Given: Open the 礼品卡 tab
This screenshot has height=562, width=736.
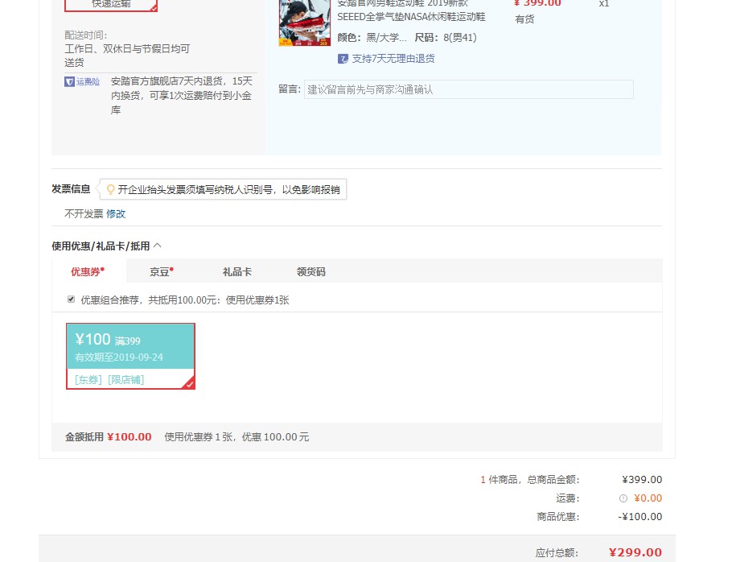Looking at the screenshot, I should [x=237, y=271].
